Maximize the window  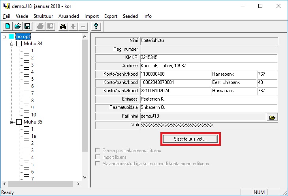(x=260, y=6)
